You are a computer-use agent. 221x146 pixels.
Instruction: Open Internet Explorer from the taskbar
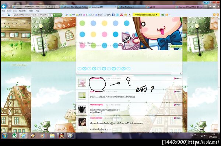click(x=23, y=136)
